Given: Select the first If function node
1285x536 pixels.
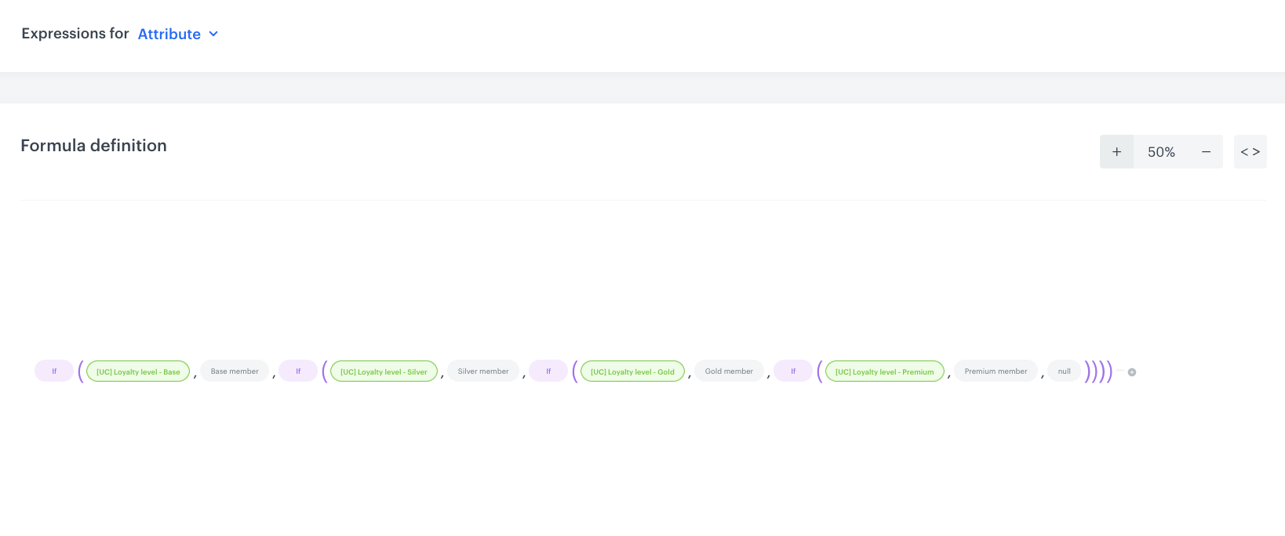Looking at the screenshot, I should pyautogui.click(x=54, y=371).
